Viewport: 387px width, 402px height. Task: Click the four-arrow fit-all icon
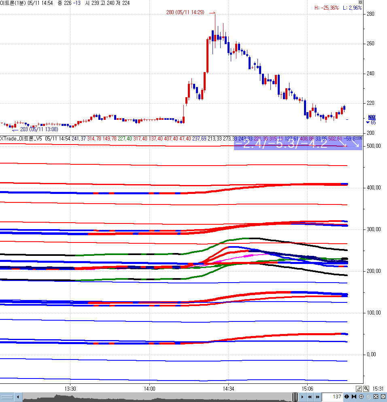376,397
